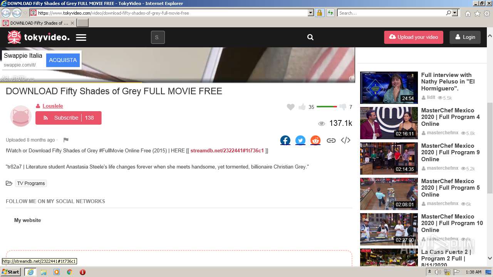Open MasterChef Mexico Program 10 title
The image size is (493, 277).
point(452,223)
